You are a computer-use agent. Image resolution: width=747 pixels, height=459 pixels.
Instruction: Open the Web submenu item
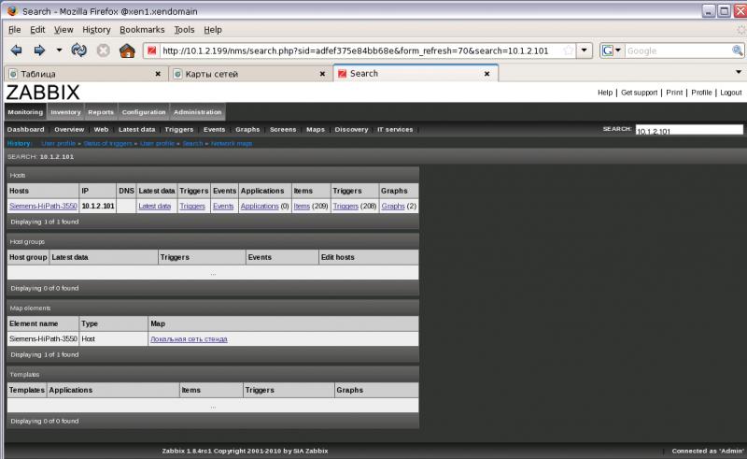pos(101,130)
